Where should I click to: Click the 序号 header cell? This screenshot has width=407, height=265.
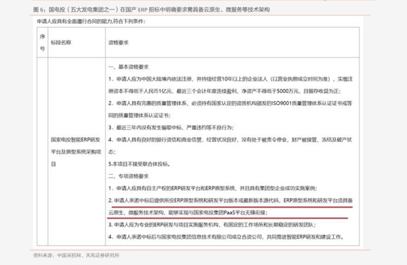tap(42, 42)
